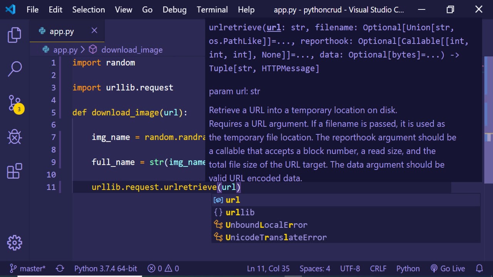Pick the UnboundLocalError suggestion
Viewport: 493px width, 277px height.
pyautogui.click(x=266, y=225)
